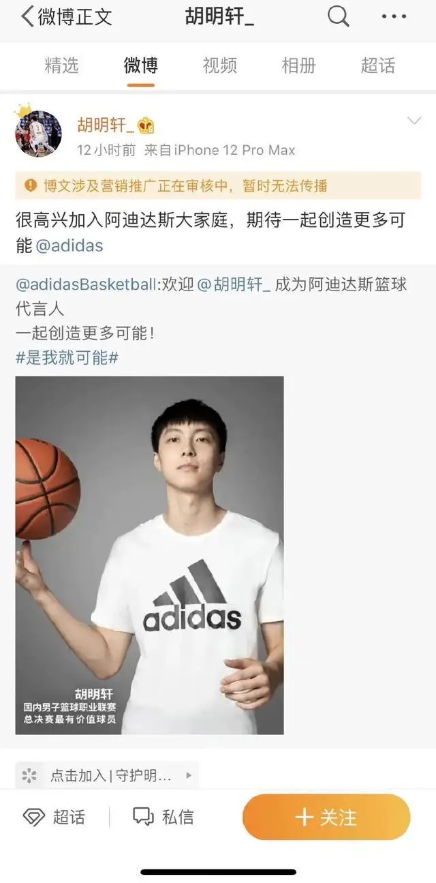Tap the fan group icon beside 点击加入
The width and height of the screenshot is (436, 883).
[x=29, y=775]
